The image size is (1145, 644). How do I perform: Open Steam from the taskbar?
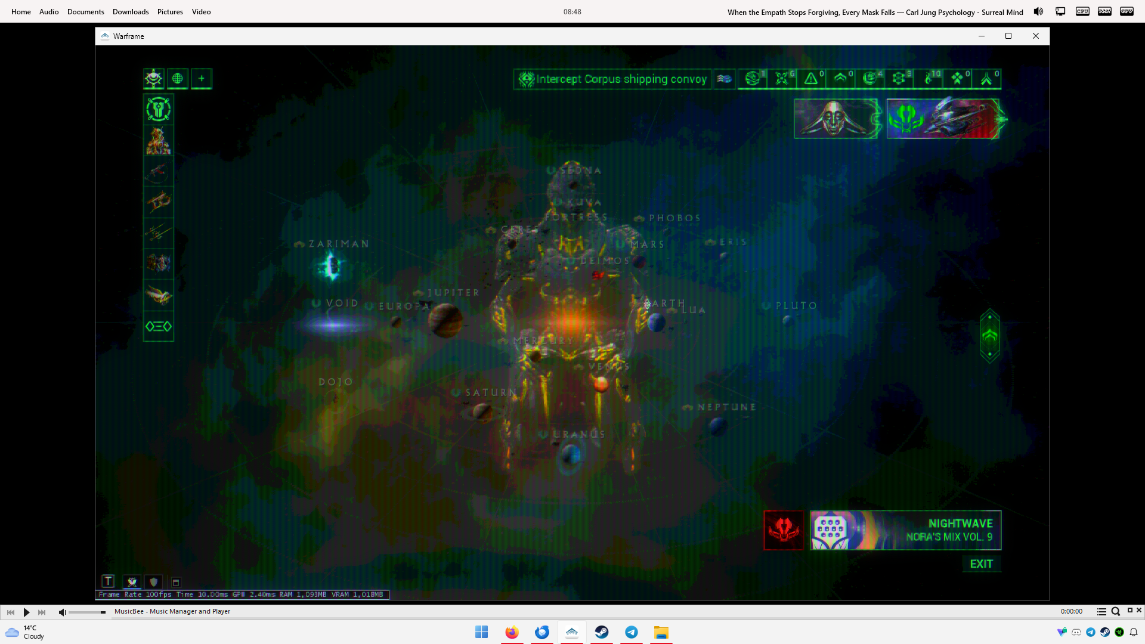point(602,632)
